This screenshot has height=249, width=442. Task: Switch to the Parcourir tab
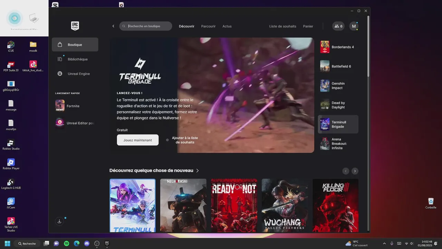coord(208,26)
